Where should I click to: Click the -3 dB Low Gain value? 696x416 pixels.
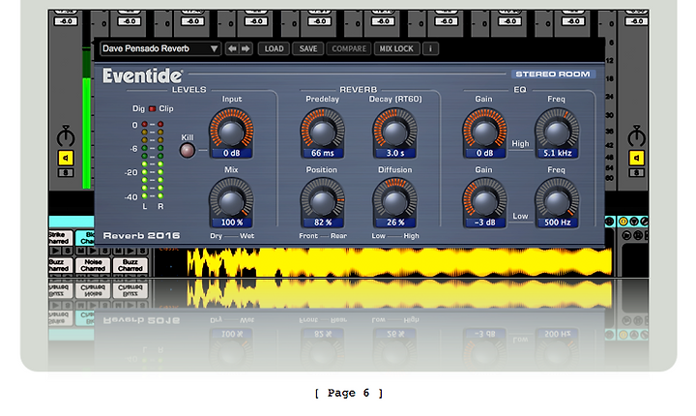pyautogui.click(x=484, y=223)
